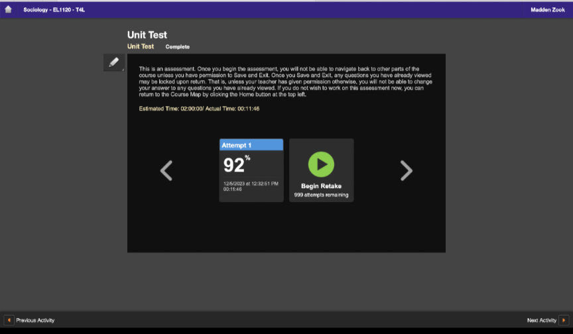Open the 92% score result
The image size is (573, 334).
pos(235,165)
